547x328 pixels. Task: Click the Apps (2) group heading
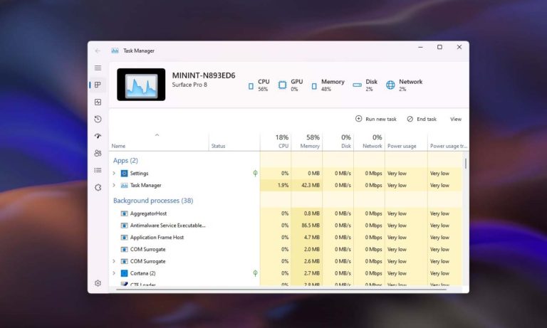125,161
